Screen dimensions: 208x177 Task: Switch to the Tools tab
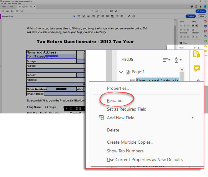pyautogui.click(x=11, y=7)
